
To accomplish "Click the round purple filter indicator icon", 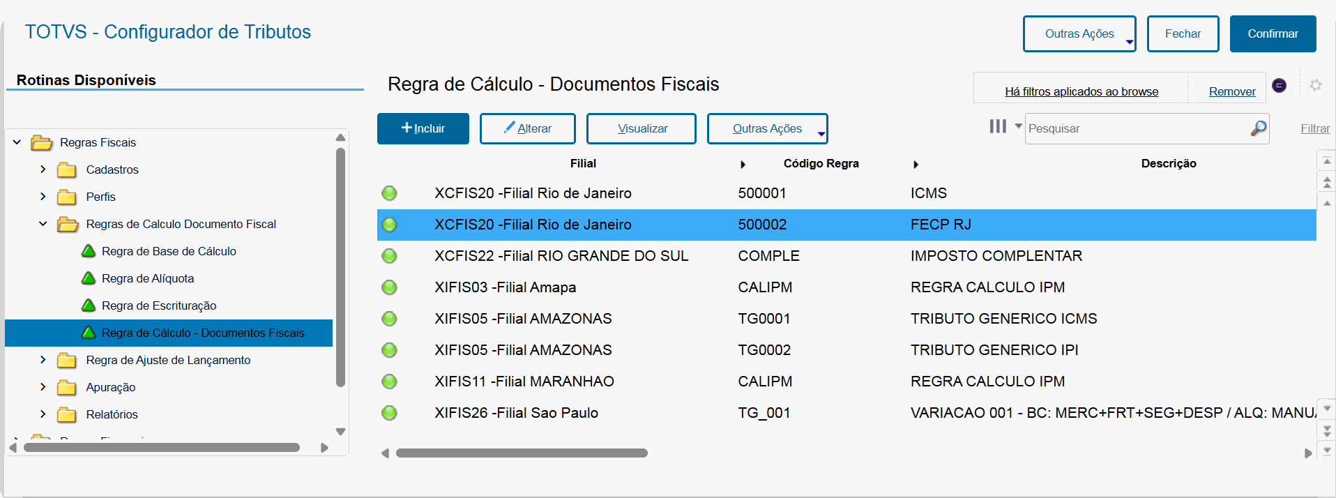I will (1279, 85).
